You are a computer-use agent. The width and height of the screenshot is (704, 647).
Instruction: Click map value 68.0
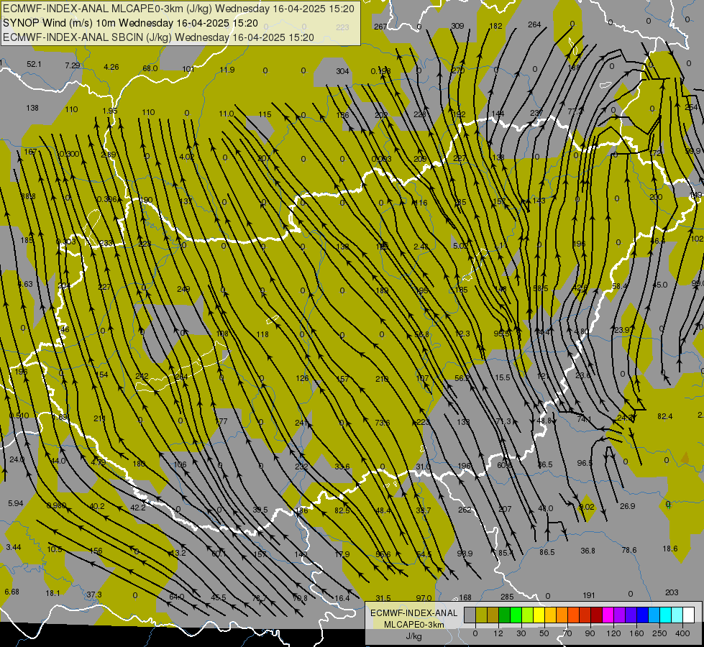(x=150, y=68)
